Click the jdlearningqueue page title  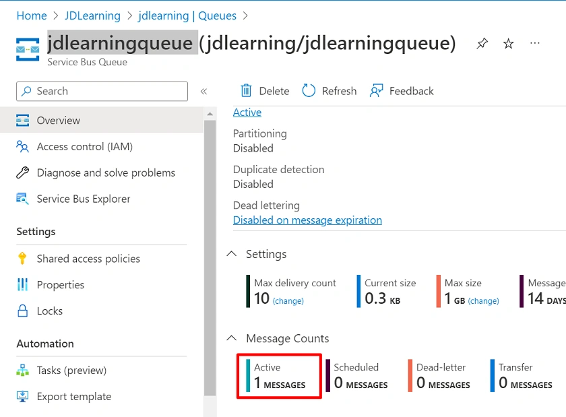251,43
